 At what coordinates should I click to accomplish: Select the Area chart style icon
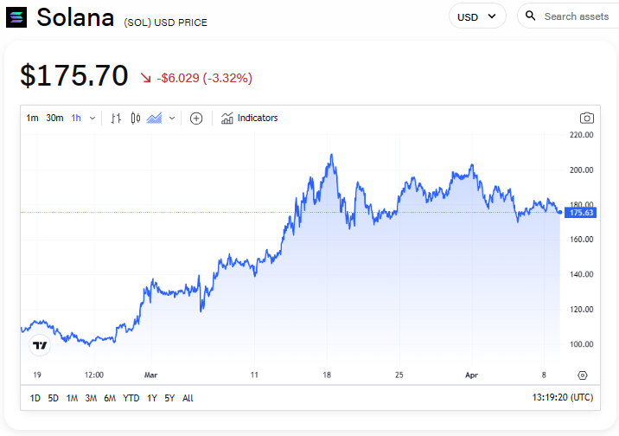[x=155, y=119]
